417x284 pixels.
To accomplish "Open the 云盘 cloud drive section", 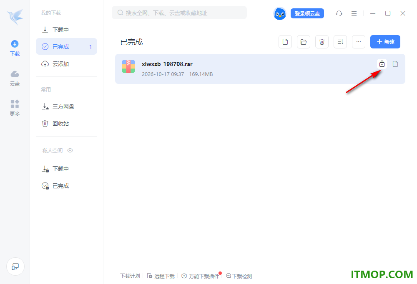I will click(15, 79).
